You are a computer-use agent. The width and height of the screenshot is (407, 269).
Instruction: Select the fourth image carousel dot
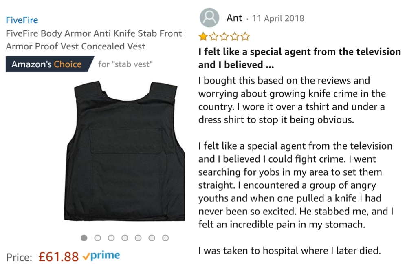coord(125,238)
